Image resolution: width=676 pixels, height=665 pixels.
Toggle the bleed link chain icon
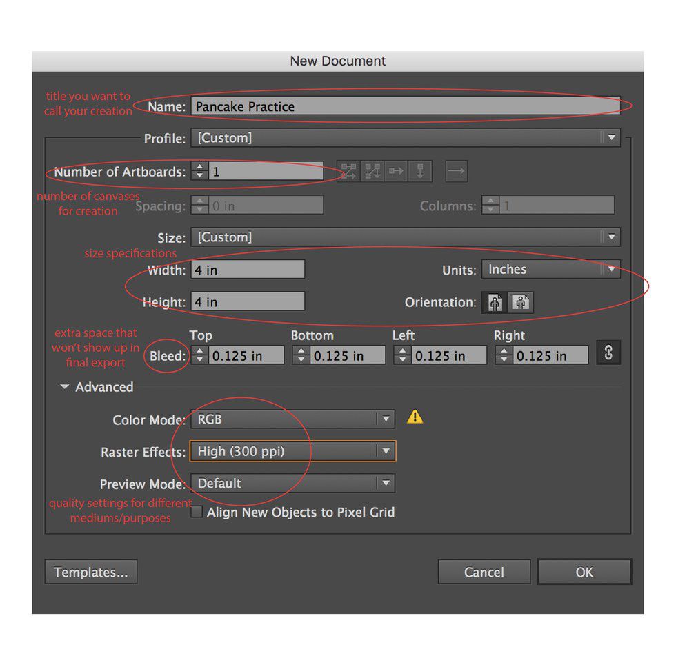pyautogui.click(x=608, y=353)
